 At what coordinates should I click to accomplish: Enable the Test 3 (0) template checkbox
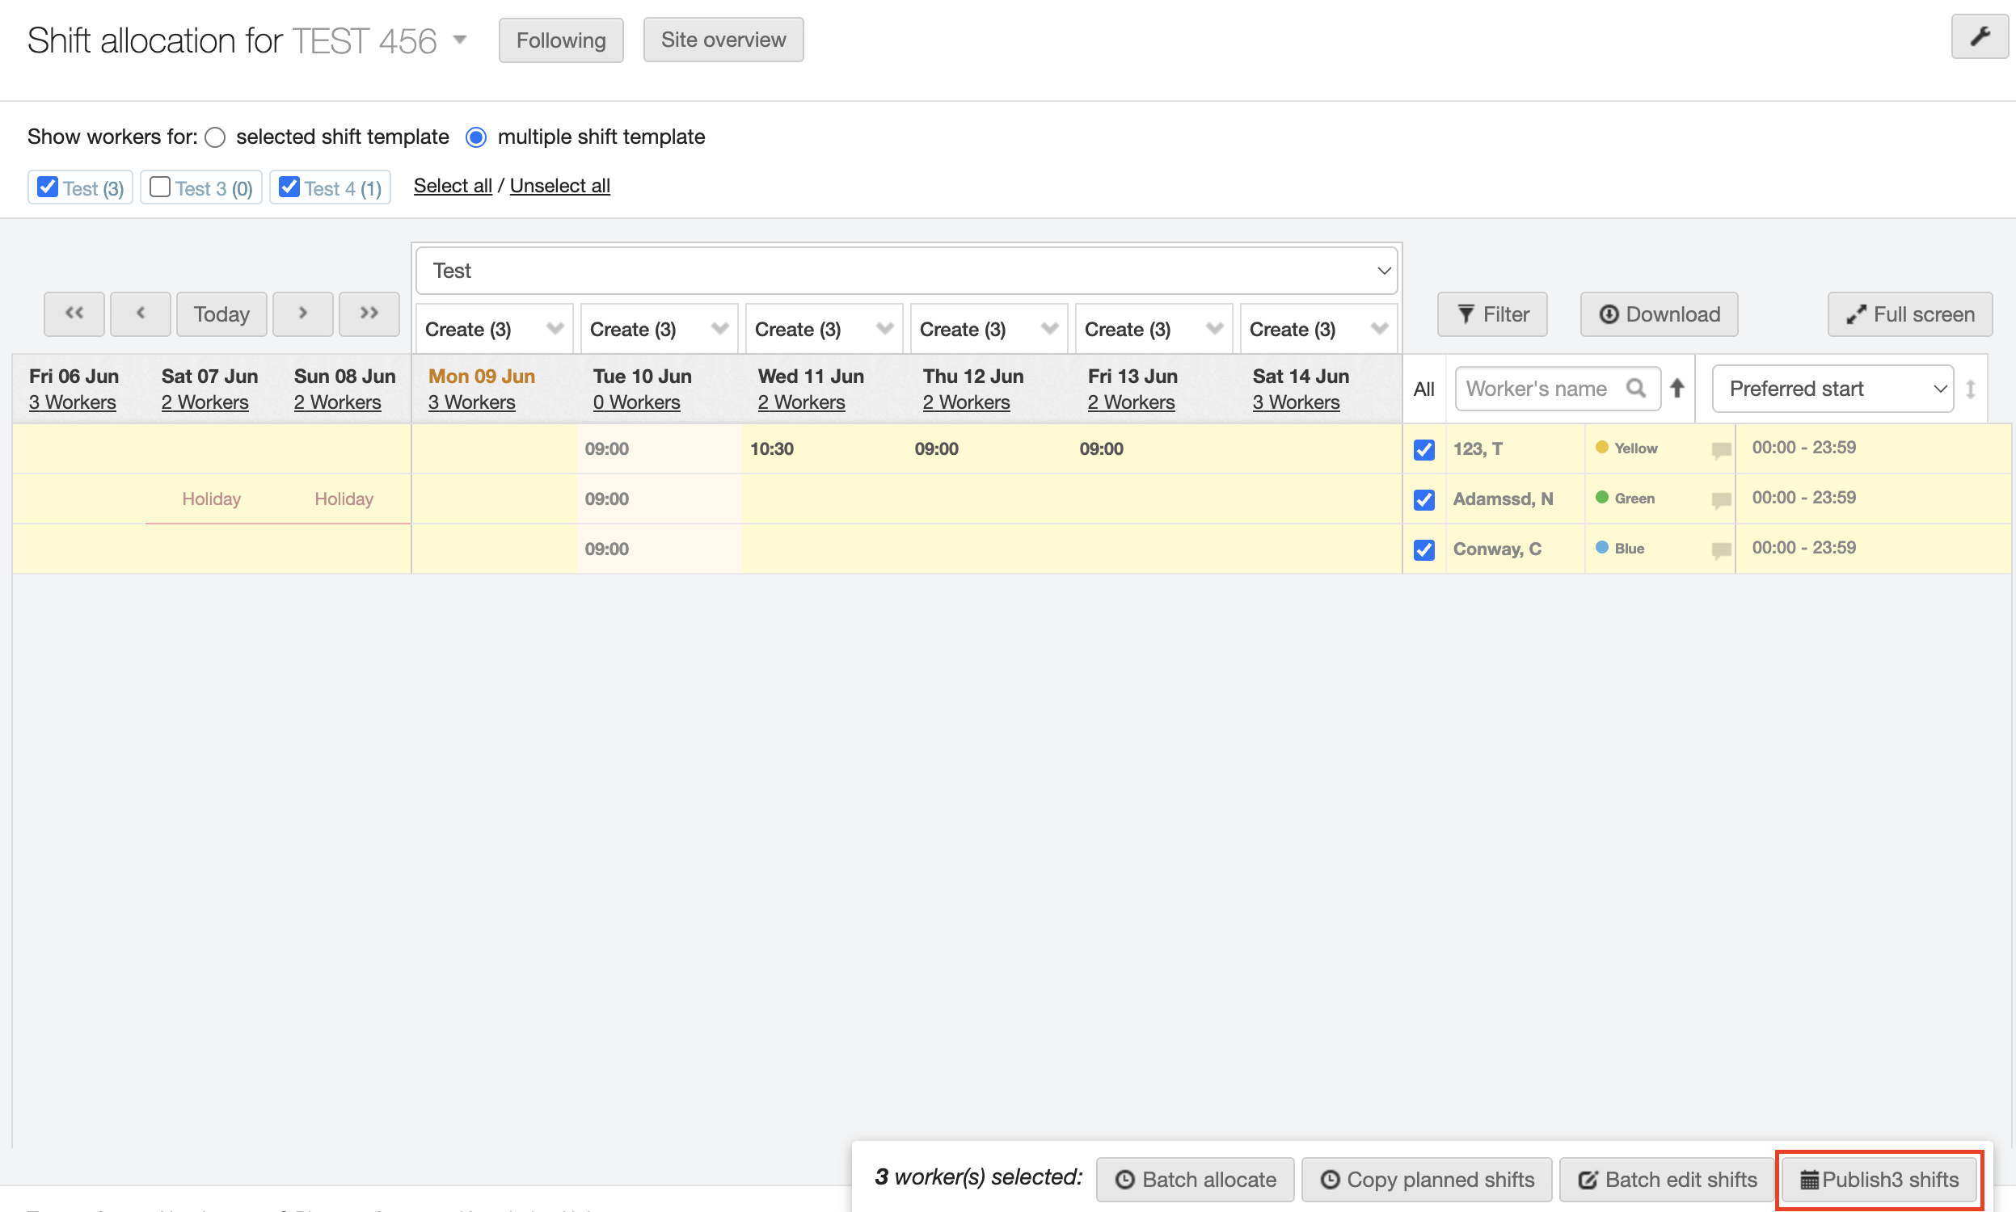pyautogui.click(x=160, y=187)
